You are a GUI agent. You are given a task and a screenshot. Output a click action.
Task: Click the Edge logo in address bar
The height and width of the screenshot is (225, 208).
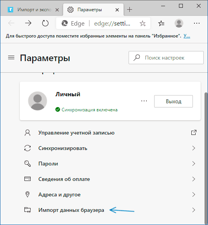65,23
